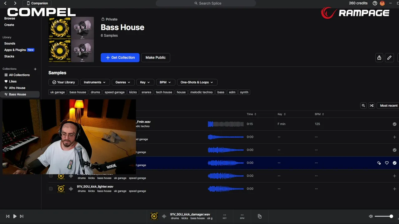Open the sample search magnifier icon
This screenshot has width=399, height=224.
(x=363, y=105)
